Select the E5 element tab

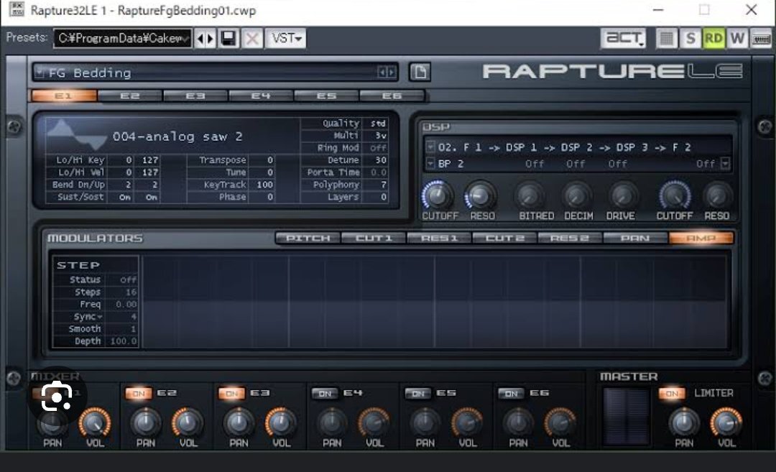point(327,96)
